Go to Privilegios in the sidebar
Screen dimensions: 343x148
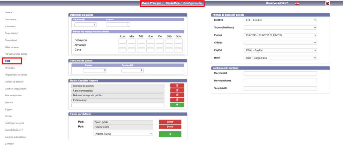(10, 68)
